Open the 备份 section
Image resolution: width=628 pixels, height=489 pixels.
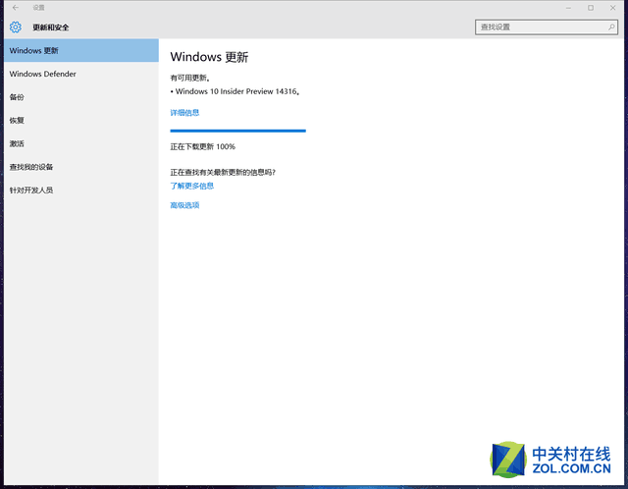pos(81,97)
